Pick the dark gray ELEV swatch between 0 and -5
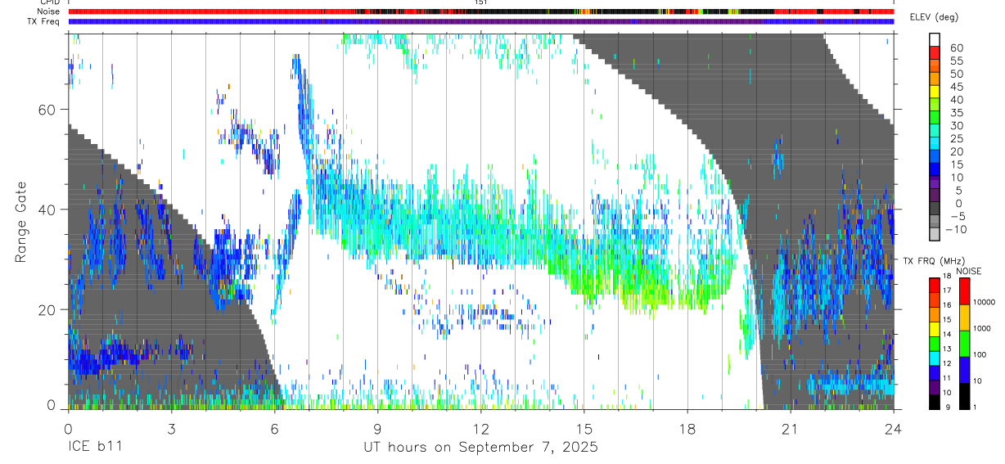 pos(935,209)
